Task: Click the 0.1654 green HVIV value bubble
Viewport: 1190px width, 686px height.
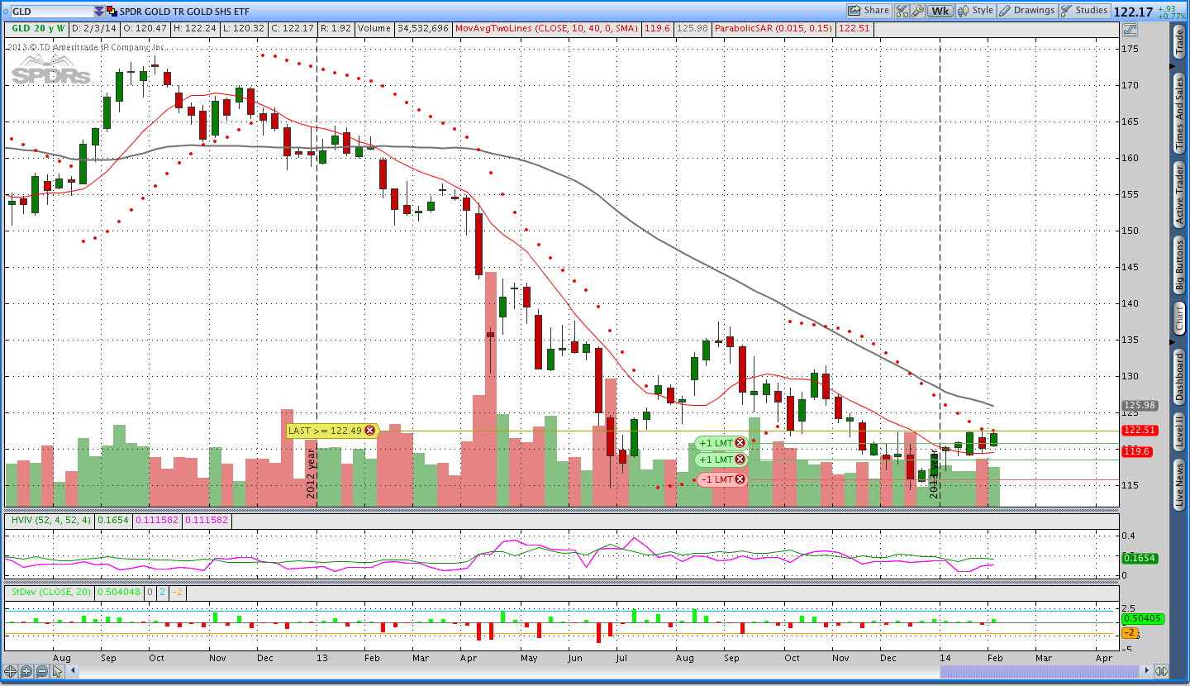Action: click(x=1140, y=558)
